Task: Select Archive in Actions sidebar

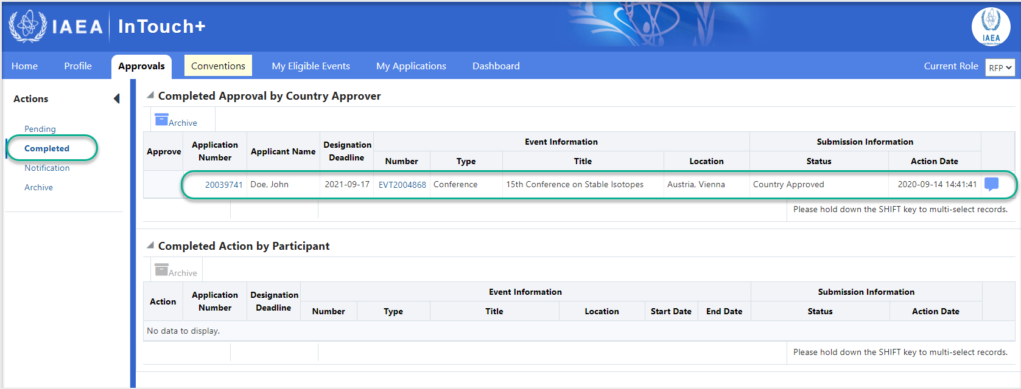Action: pos(38,187)
